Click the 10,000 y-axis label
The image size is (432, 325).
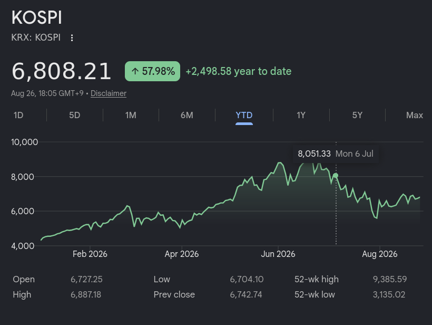pos(25,142)
